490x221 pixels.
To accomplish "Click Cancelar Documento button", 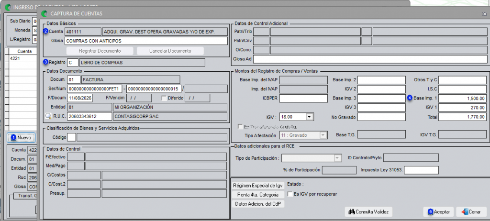I will (170, 51).
